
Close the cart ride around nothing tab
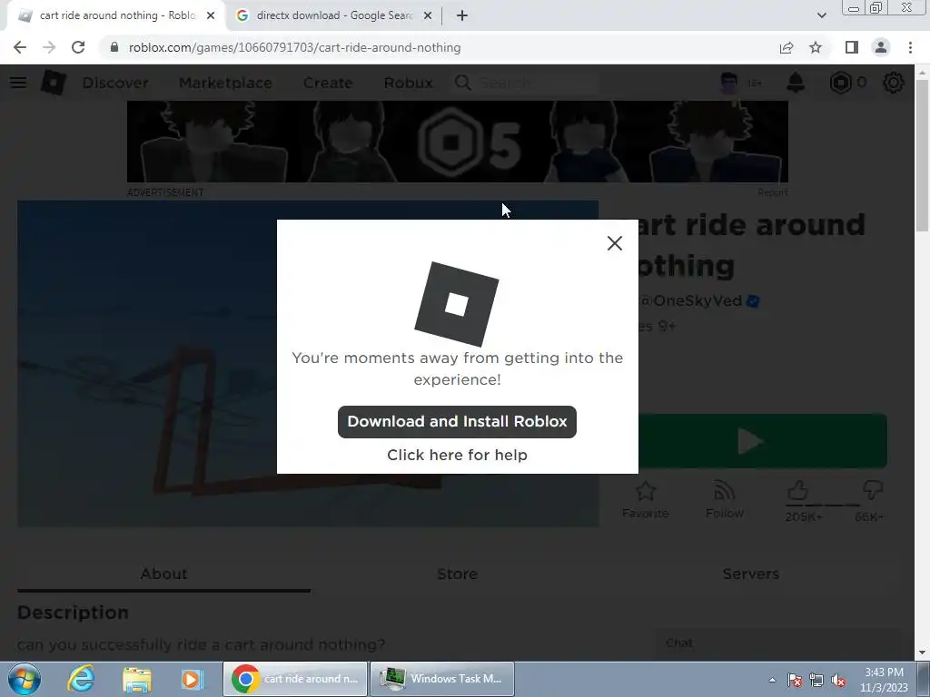[211, 16]
